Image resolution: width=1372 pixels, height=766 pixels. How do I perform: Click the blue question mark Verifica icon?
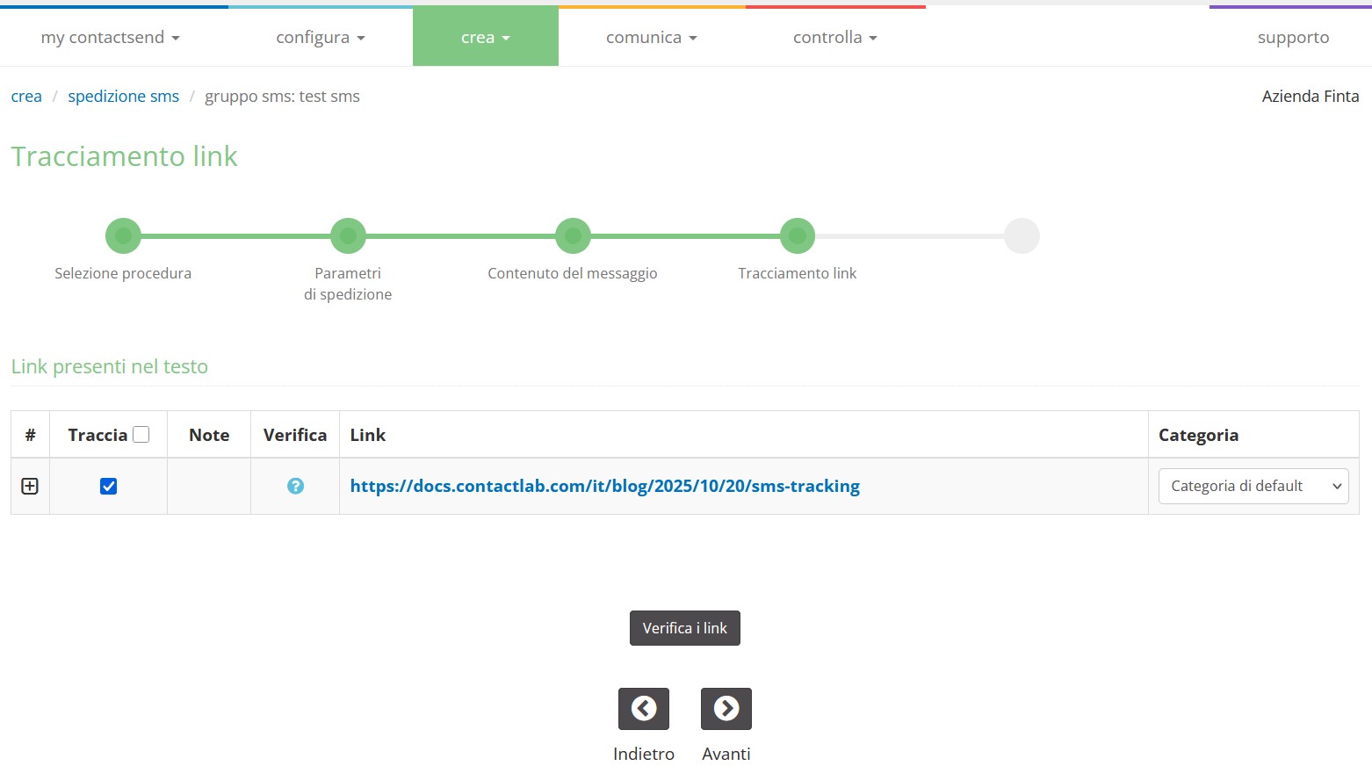tap(295, 486)
